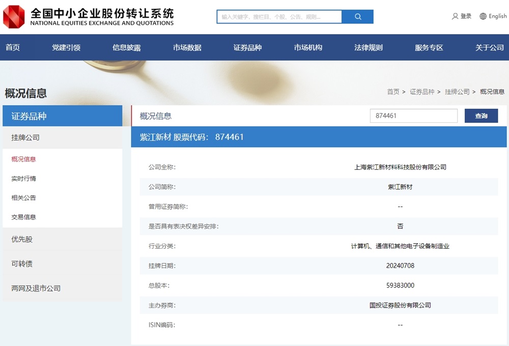The width and height of the screenshot is (509, 346).
Task: Open 首页 from the navigation bar
Action: (x=13, y=47)
